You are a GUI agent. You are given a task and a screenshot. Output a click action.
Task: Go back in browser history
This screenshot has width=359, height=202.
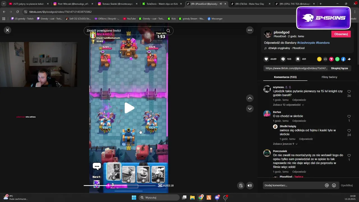pyautogui.click(x=4, y=12)
